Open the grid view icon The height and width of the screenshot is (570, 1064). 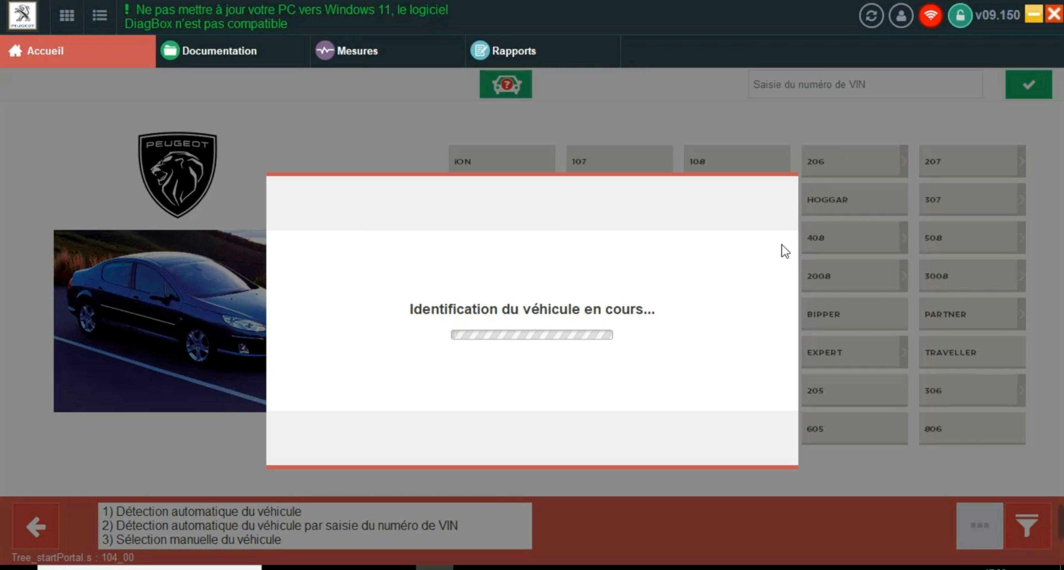point(66,16)
